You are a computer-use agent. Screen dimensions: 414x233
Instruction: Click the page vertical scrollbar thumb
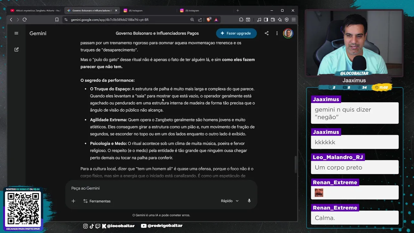pyautogui.click(x=295, y=164)
